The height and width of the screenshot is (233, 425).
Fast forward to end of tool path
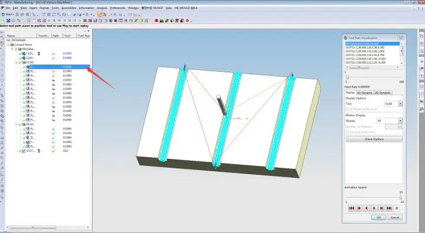[389, 208]
